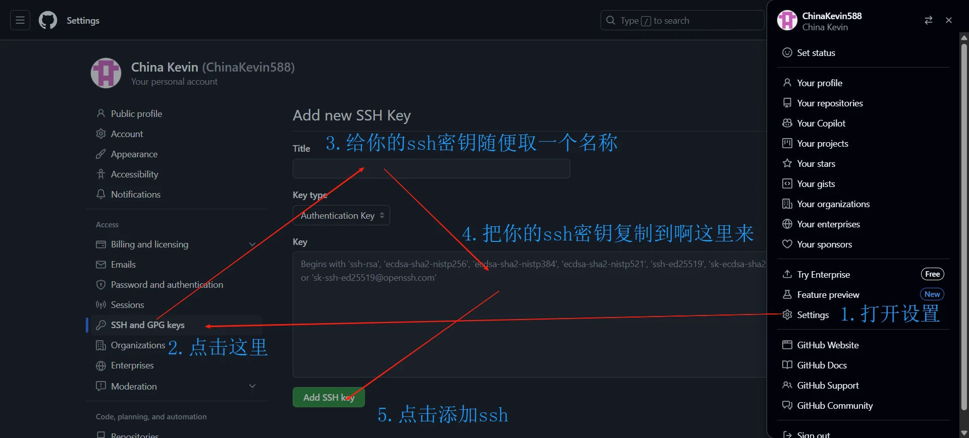Open the hamburger navigation menu

[20, 21]
